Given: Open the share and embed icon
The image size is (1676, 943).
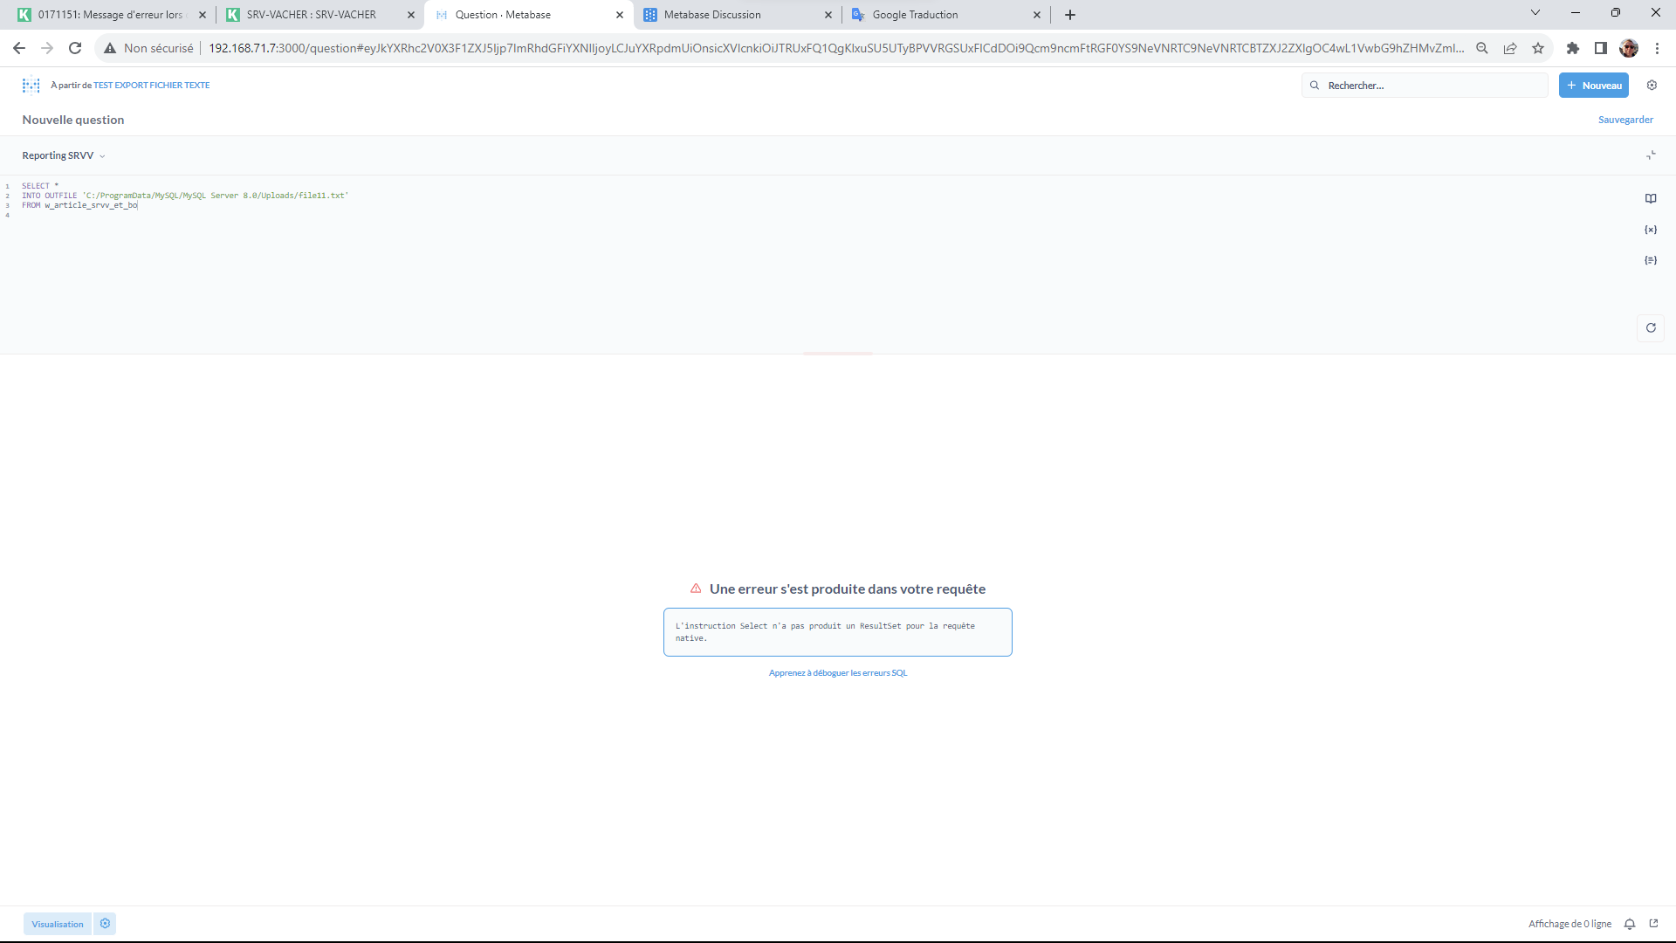Looking at the screenshot, I should tap(1653, 924).
